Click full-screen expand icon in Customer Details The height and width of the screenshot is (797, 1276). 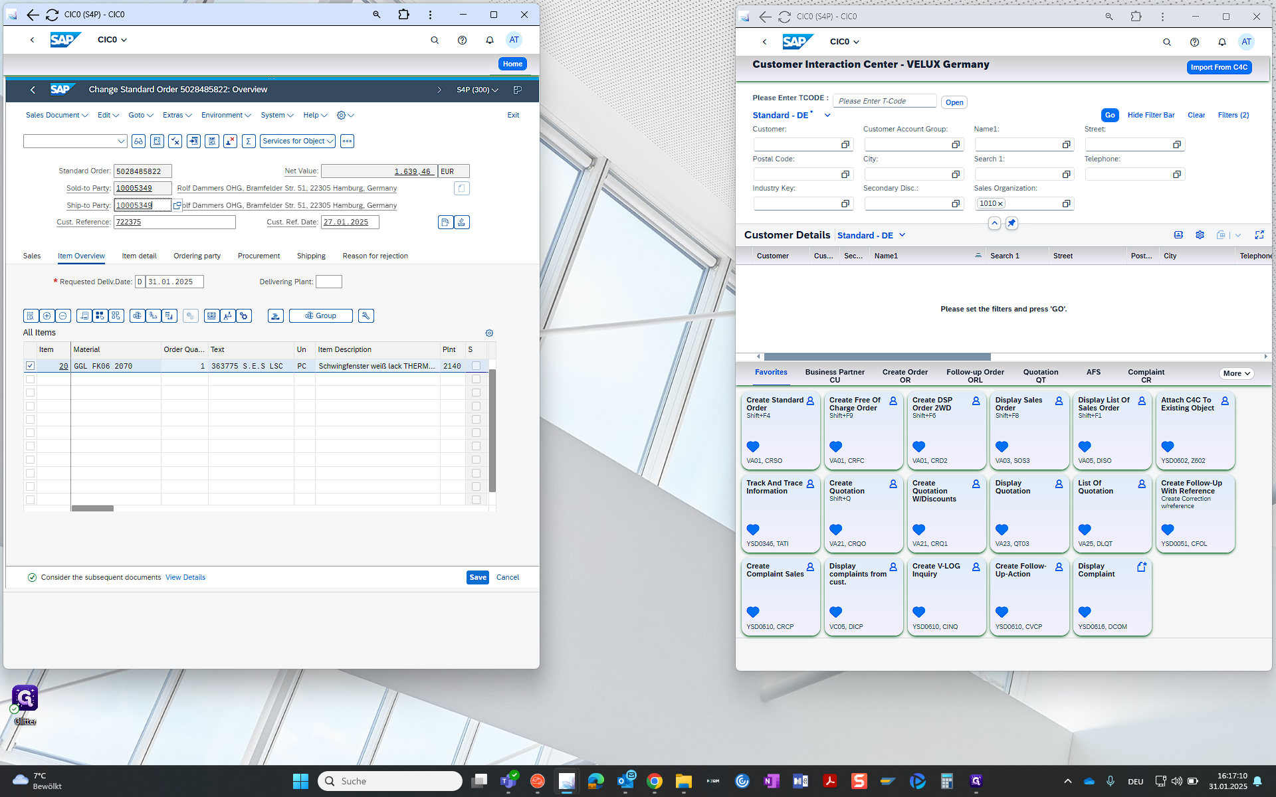click(x=1259, y=235)
